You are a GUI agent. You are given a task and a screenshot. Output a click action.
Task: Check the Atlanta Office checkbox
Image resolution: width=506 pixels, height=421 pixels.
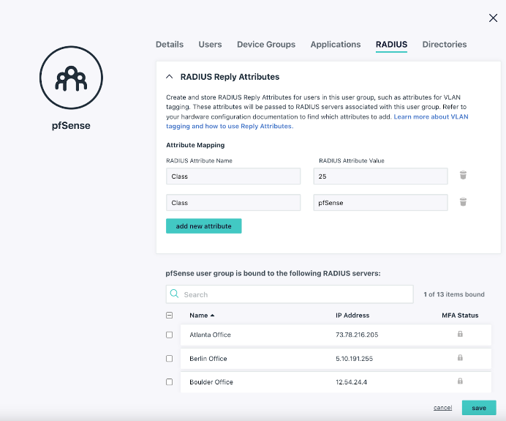(x=170, y=335)
